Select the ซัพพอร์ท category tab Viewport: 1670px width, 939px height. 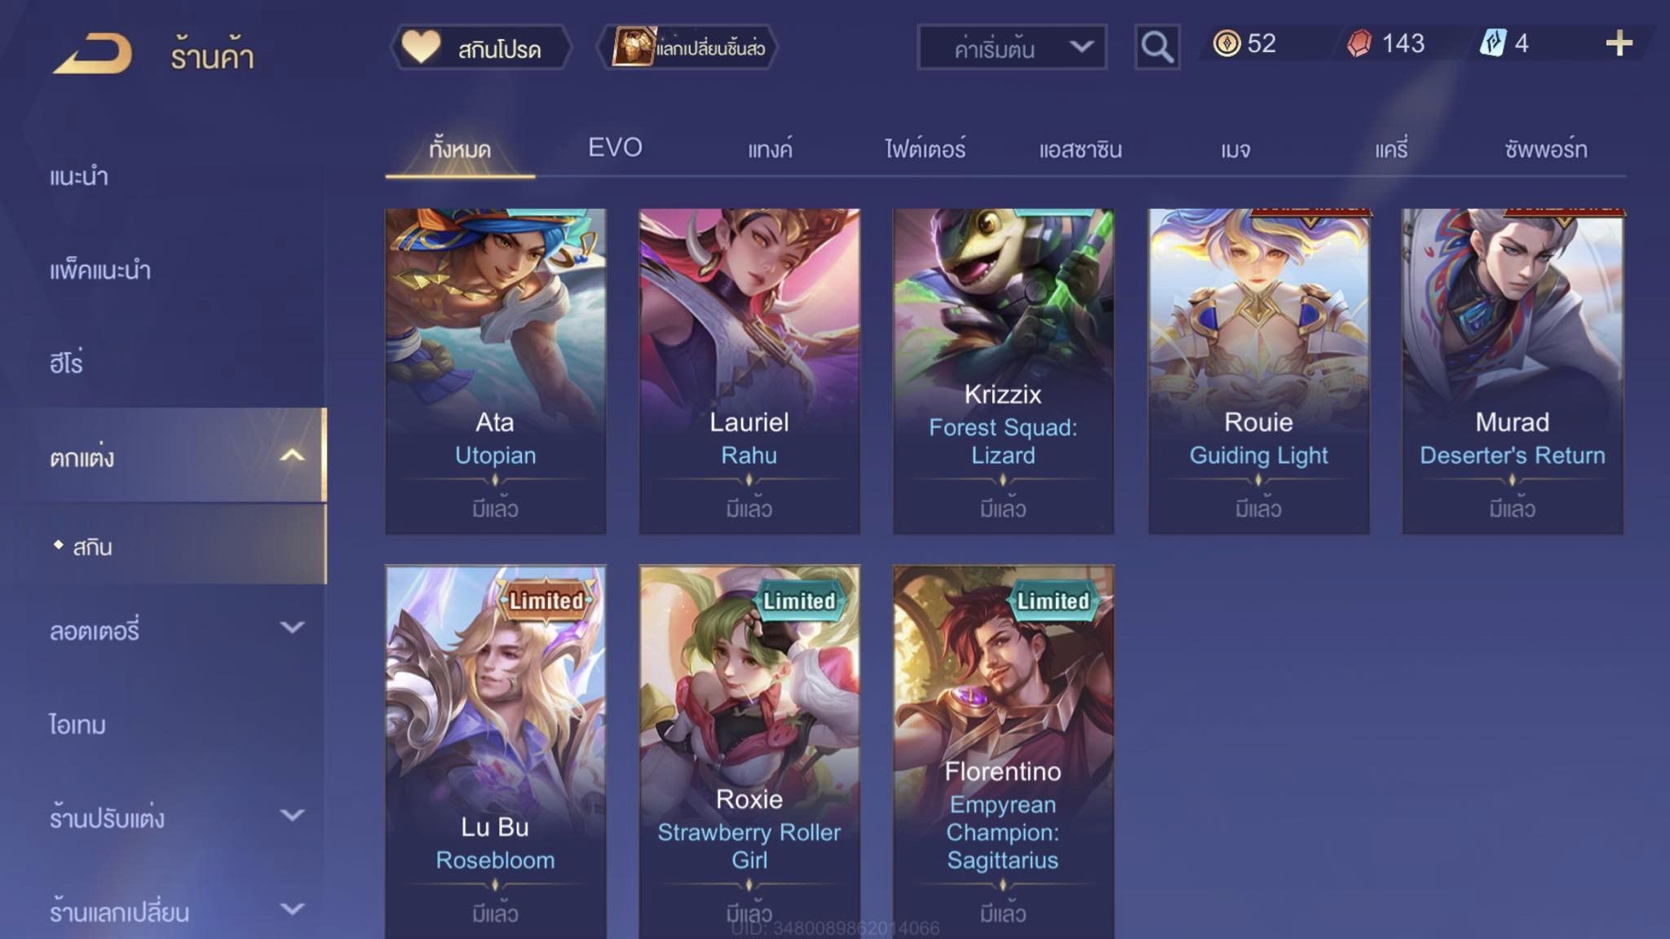tap(1545, 149)
